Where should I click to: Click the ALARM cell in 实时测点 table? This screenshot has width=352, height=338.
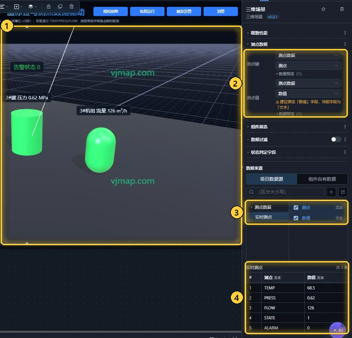click(x=283, y=328)
